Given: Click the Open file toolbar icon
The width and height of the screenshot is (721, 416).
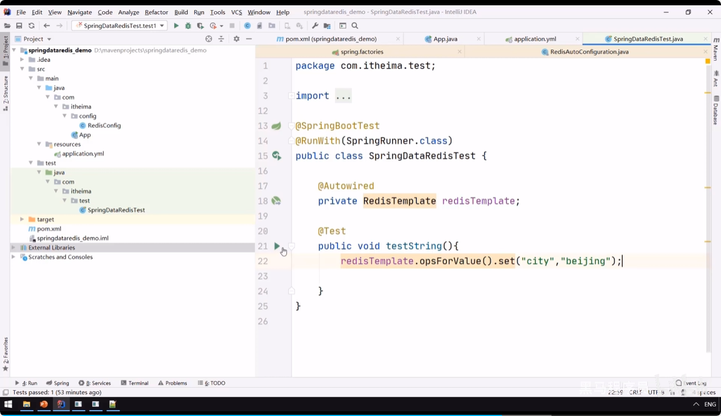Looking at the screenshot, I should click(7, 26).
